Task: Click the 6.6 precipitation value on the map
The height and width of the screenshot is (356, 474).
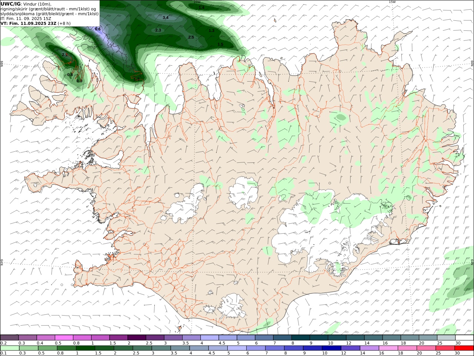Action: (98, 29)
